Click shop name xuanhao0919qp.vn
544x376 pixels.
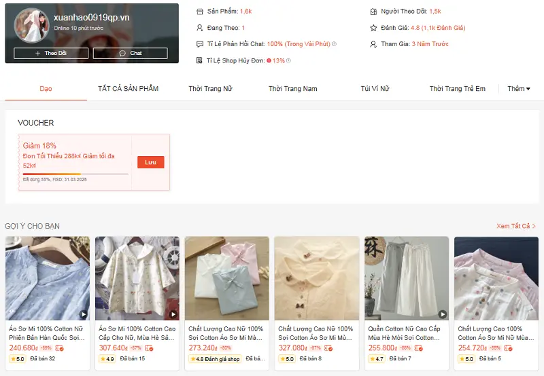click(92, 18)
